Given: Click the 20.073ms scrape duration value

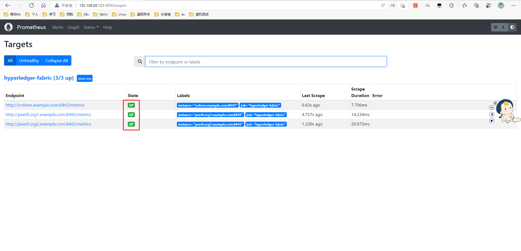Looking at the screenshot, I should click(360, 124).
